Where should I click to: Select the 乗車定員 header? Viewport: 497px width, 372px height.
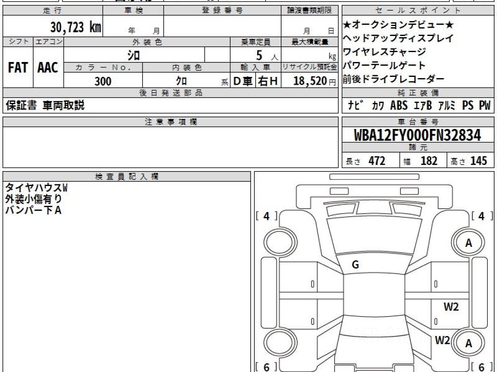[x=256, y=42]
